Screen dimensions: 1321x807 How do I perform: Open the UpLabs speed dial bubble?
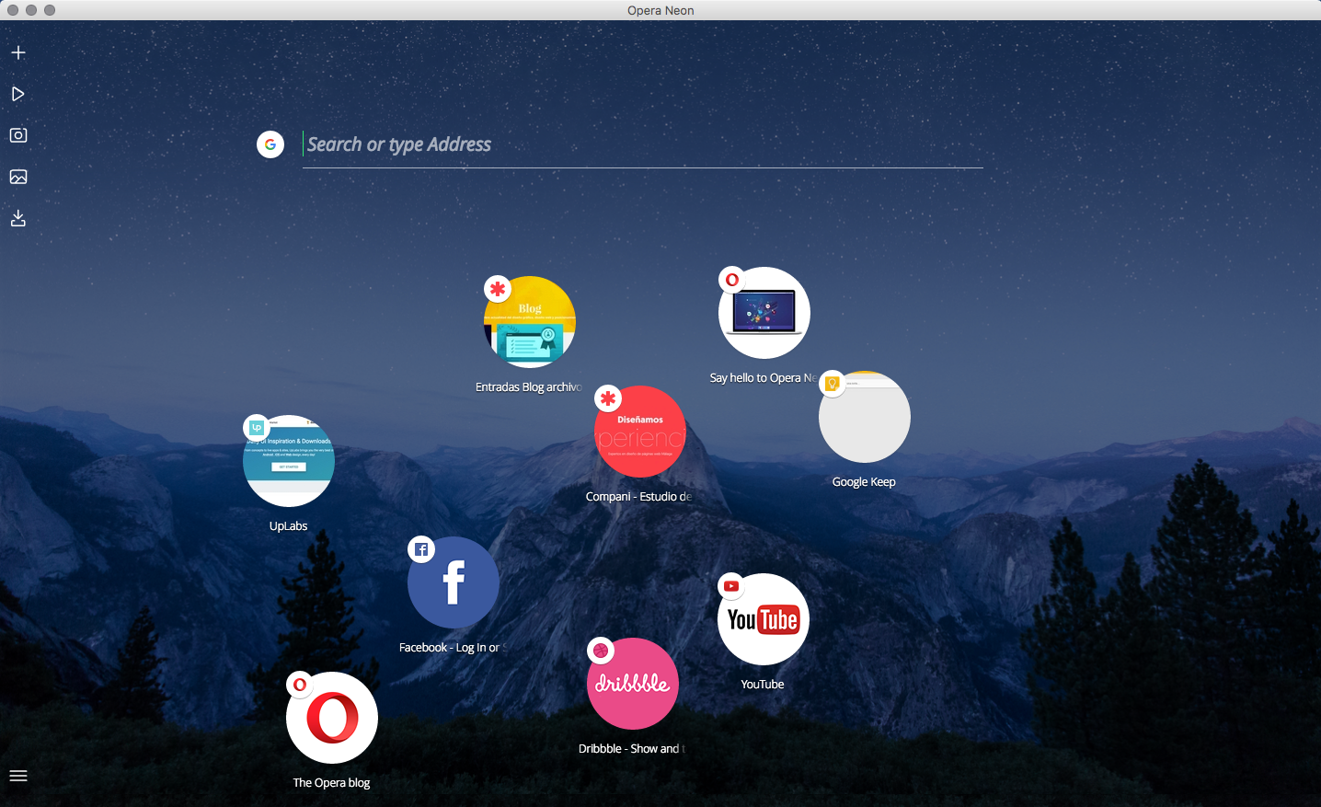289,461
